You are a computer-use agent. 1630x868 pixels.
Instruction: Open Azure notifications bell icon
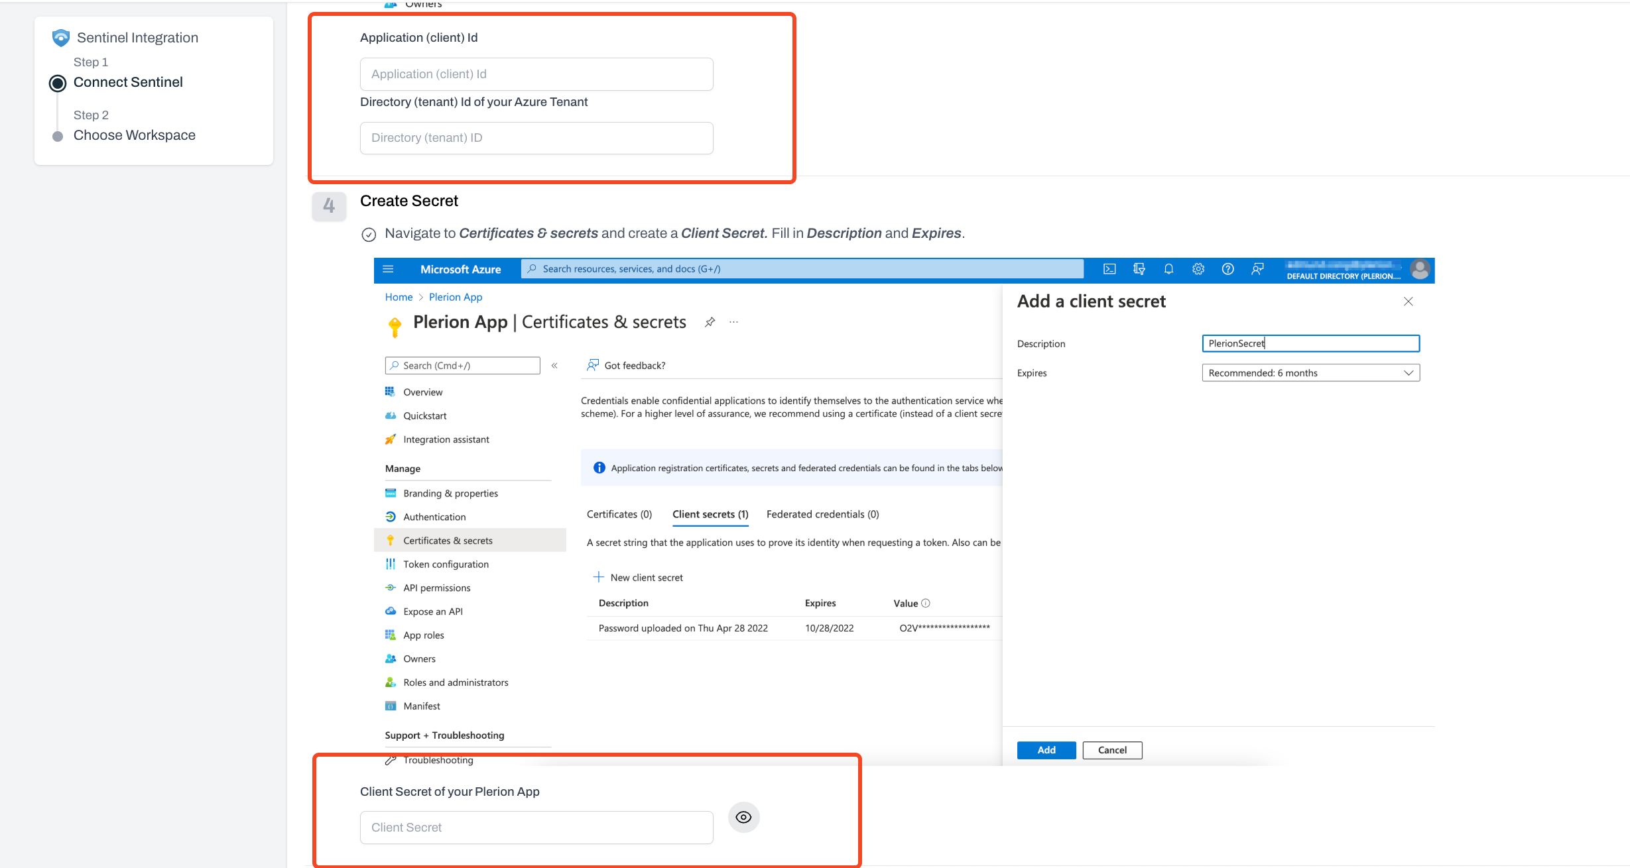(x=1168, y=269)
